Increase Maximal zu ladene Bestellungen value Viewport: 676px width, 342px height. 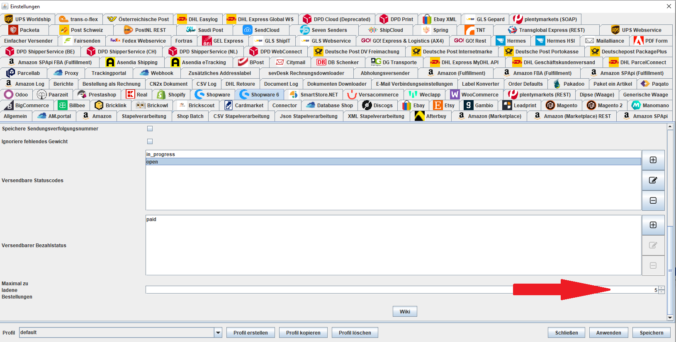click(661, 288)
